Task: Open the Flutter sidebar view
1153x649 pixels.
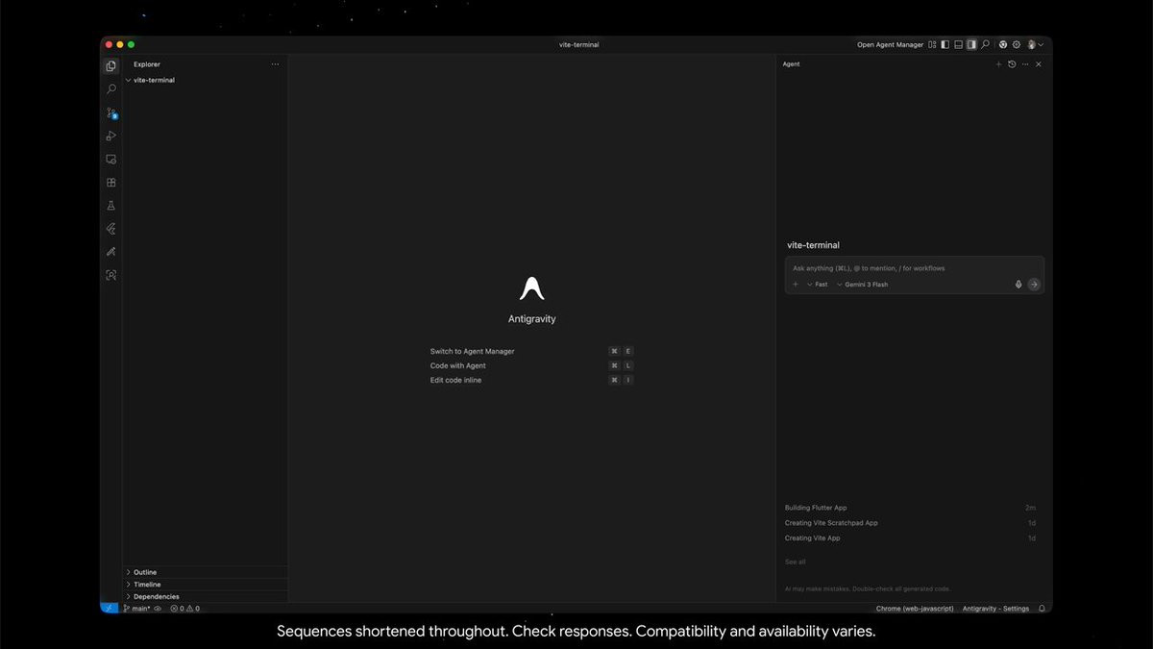Action: point(111,229)
